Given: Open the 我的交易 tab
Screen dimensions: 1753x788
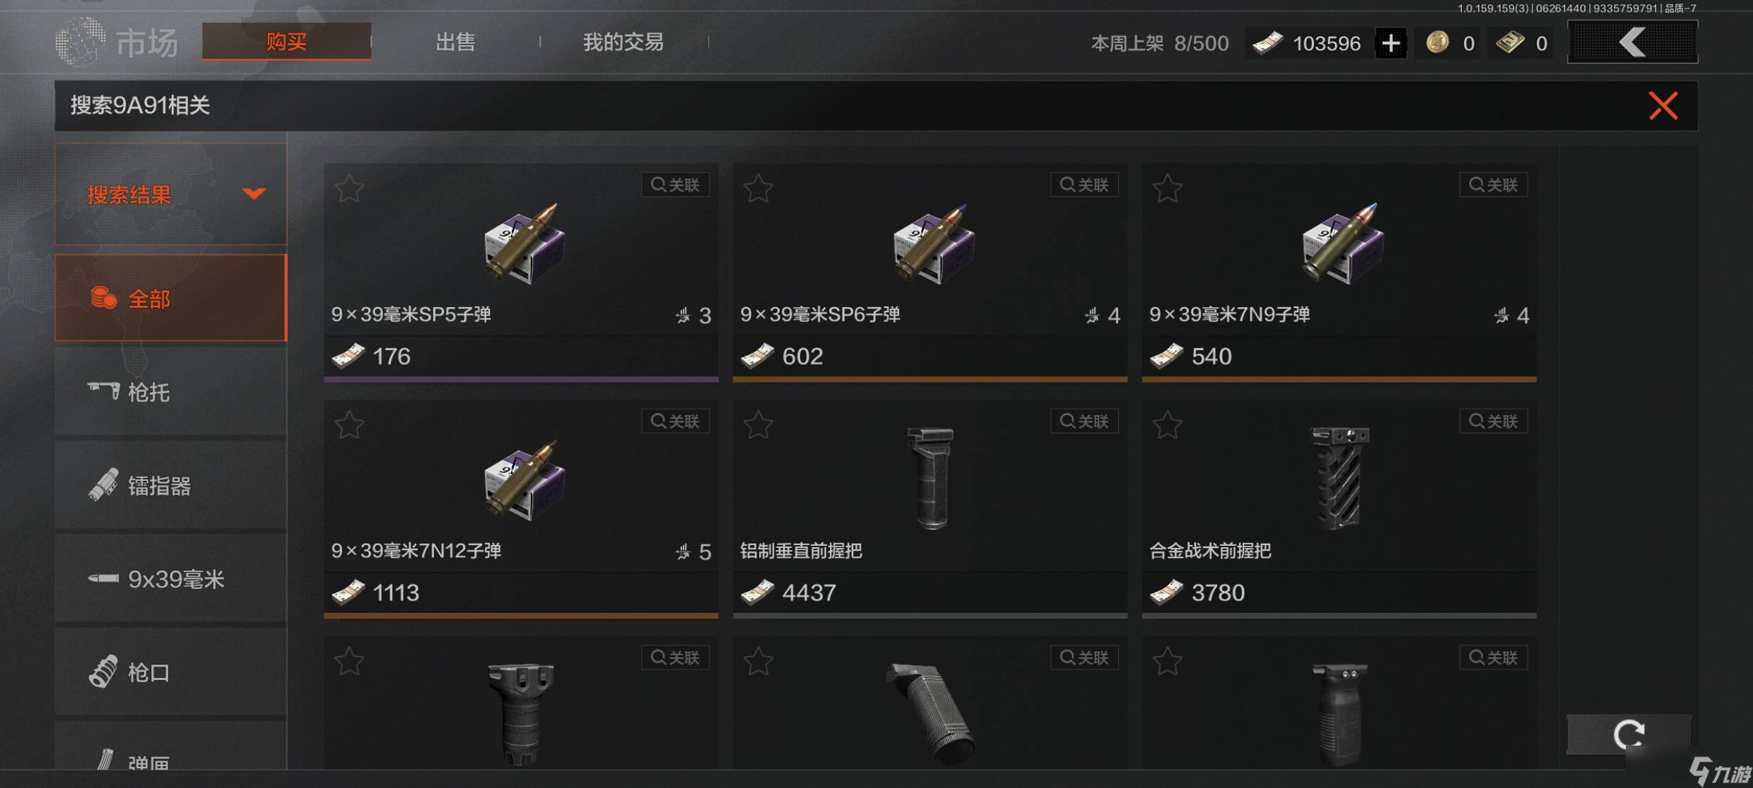Looking at the screenshot, I should coord(623,42).
